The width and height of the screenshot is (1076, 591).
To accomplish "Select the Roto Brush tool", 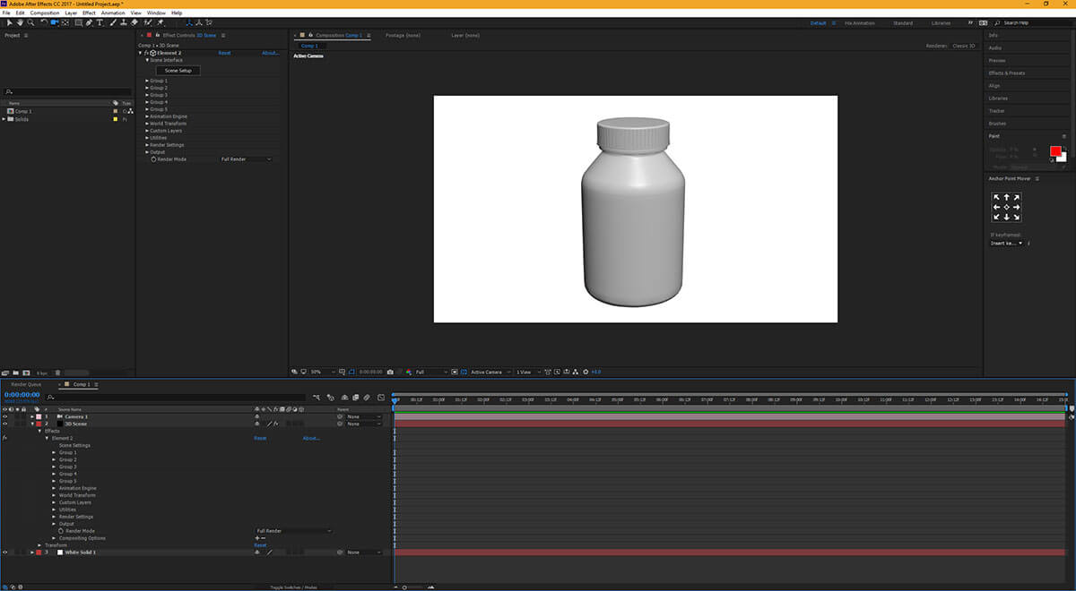I will point(146,22).
